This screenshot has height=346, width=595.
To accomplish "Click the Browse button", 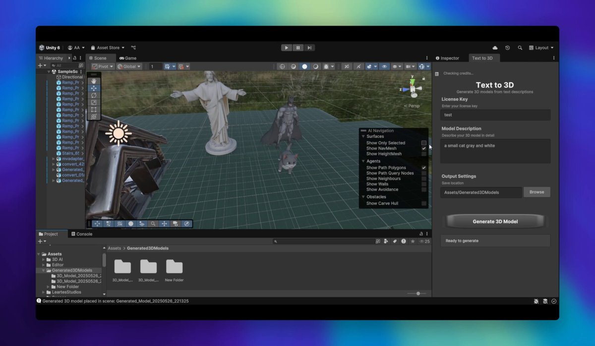I will coord(536,192).
